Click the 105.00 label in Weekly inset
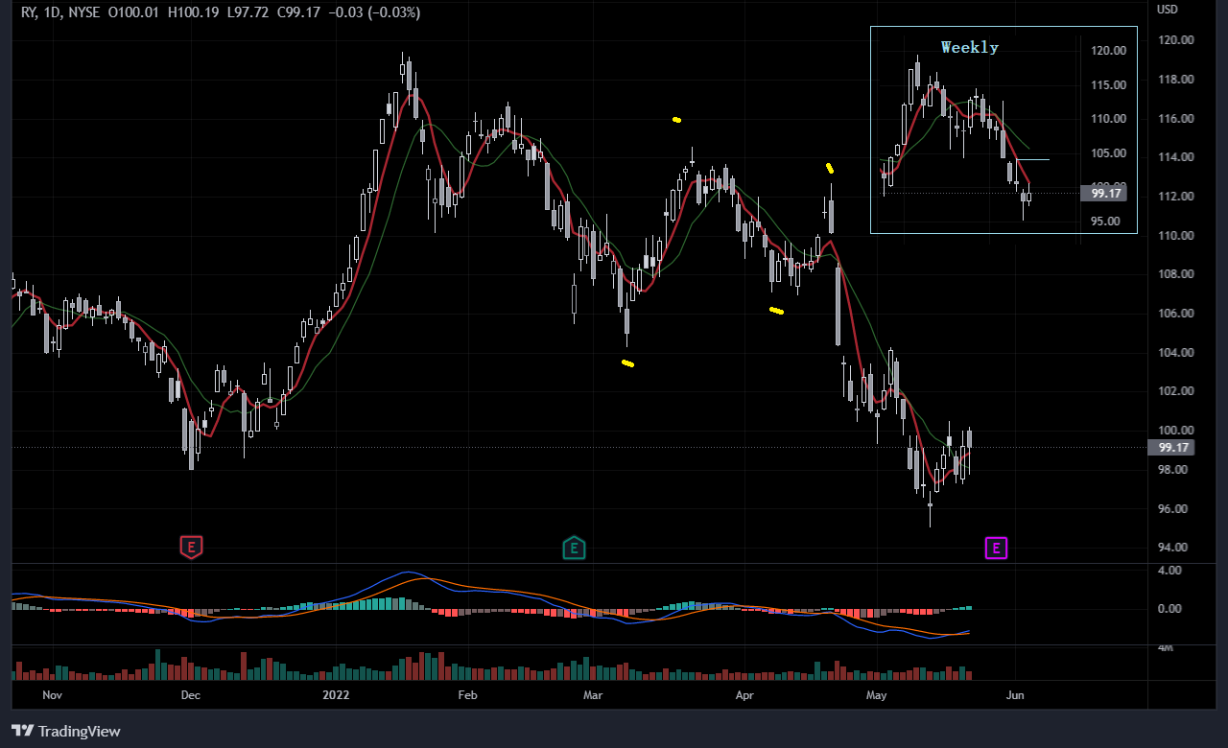Image resolution: width=1228 pixels, height=748 pixels. pos(1107,153)
